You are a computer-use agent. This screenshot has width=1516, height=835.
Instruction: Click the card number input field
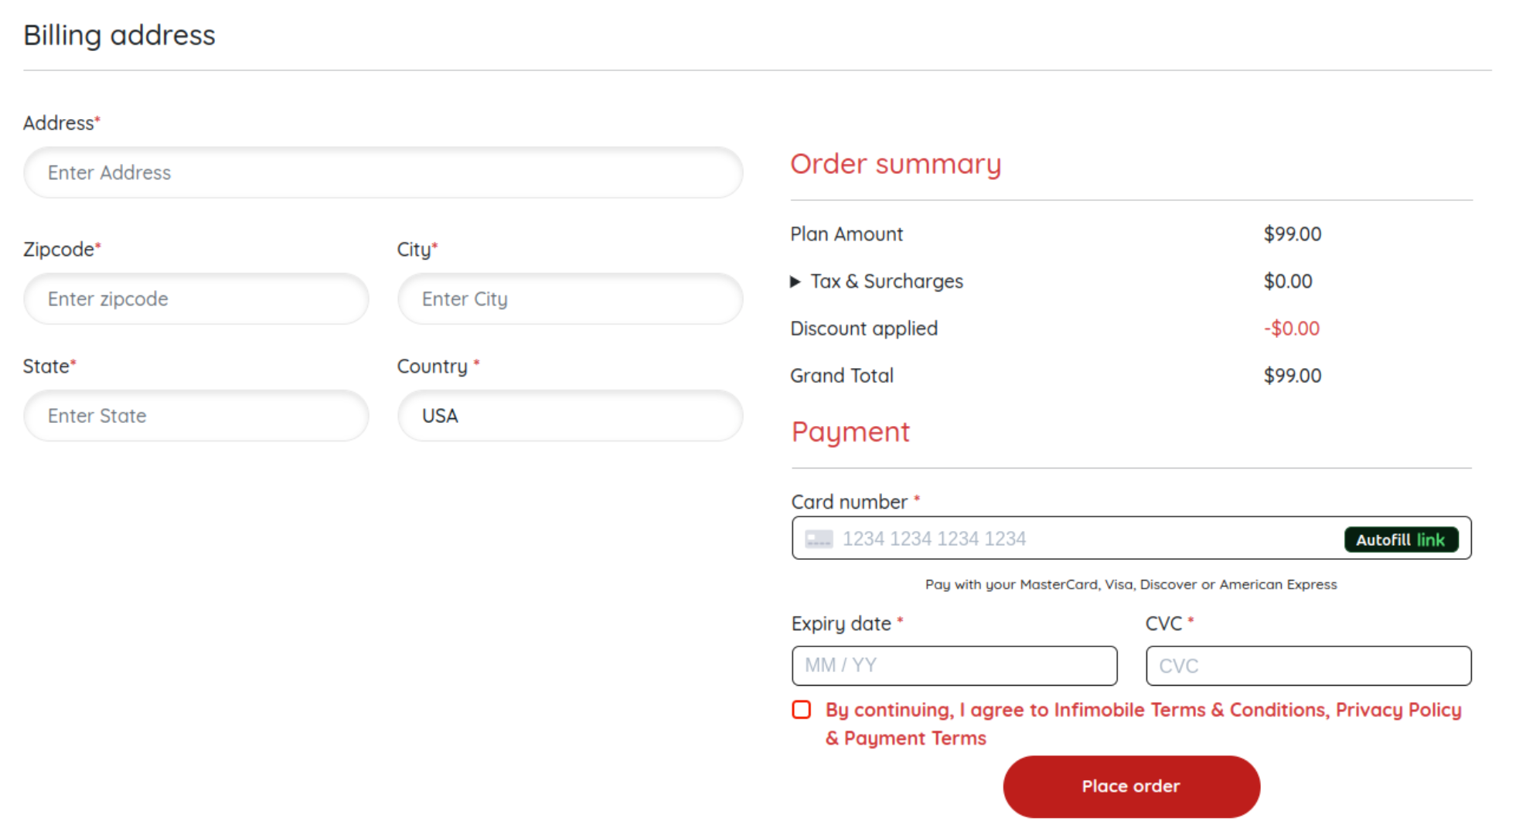(x=1082, y=539)
